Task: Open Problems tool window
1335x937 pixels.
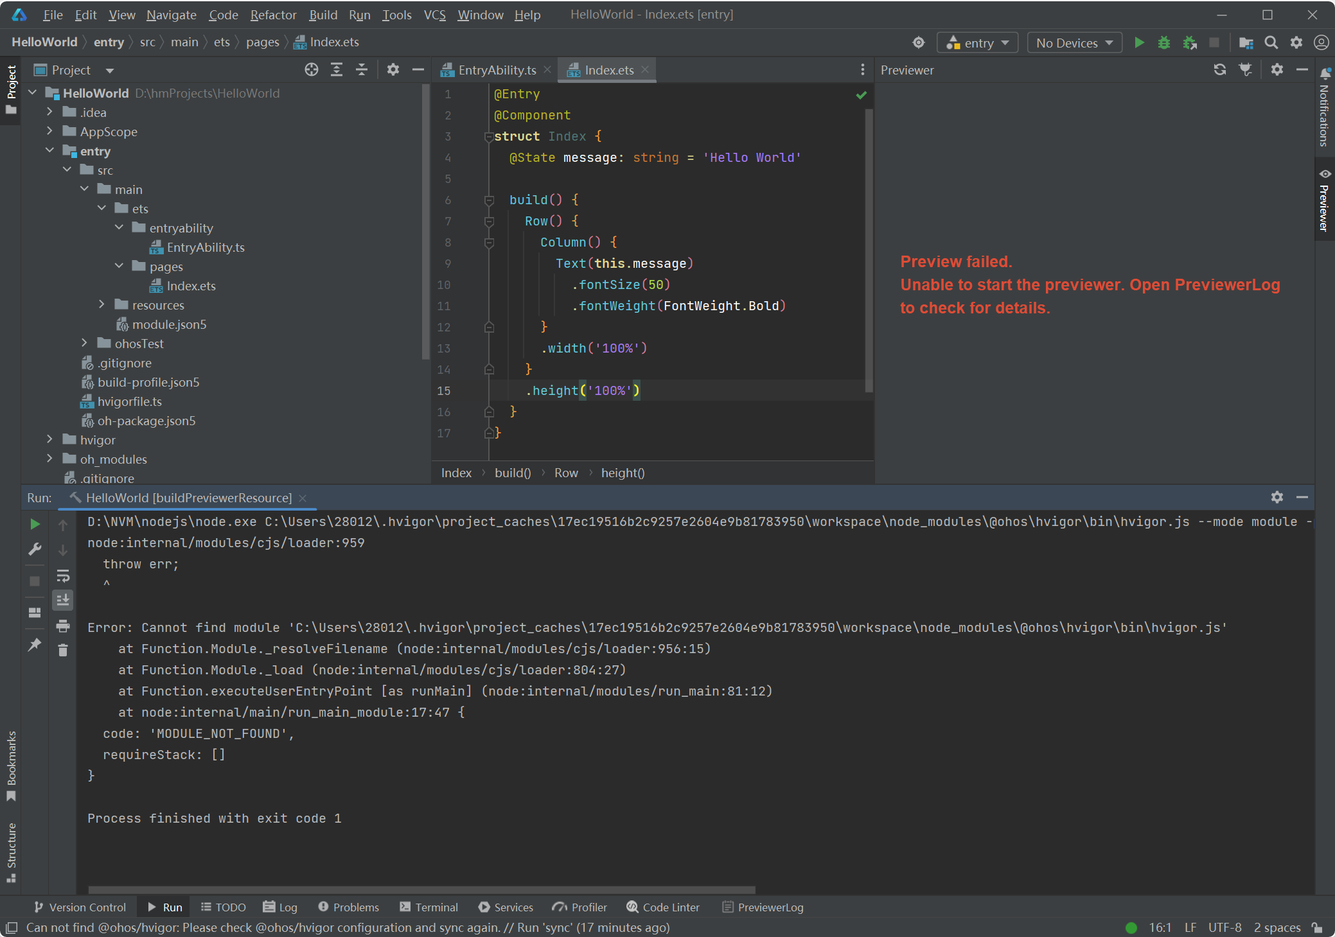Action: pyautogui.click(x=348, y=907)
